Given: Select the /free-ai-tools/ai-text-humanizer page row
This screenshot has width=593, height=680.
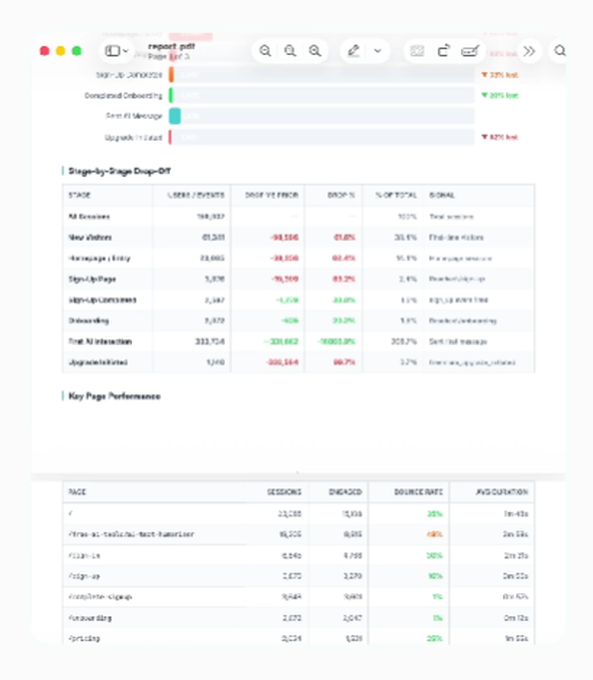Looking at the screenshot, I should click(298, 534).
